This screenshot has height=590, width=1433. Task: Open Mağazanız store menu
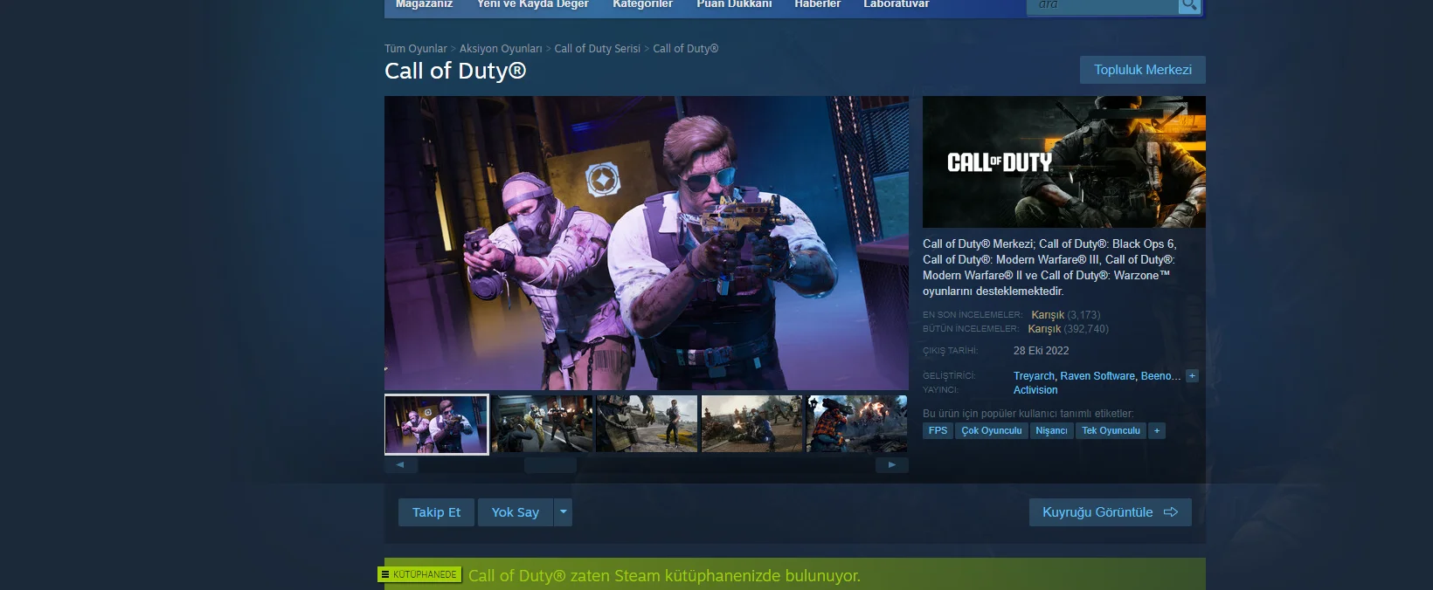coord(424,4)
